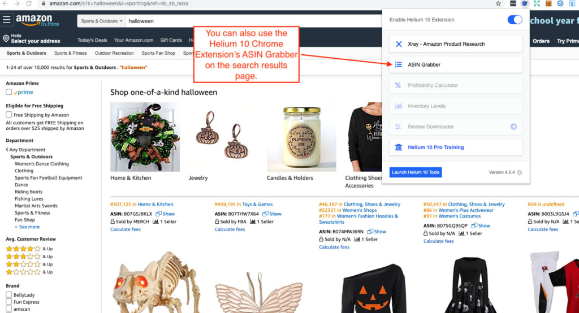Viewport: 579px width, 313px height.
Task: Click the Review Downloader arrow icon
Action: pyautogui.click(x=513, y=127)
